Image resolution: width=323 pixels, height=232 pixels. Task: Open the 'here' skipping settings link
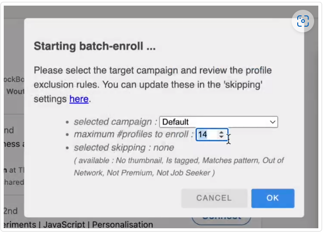[79, 99]
